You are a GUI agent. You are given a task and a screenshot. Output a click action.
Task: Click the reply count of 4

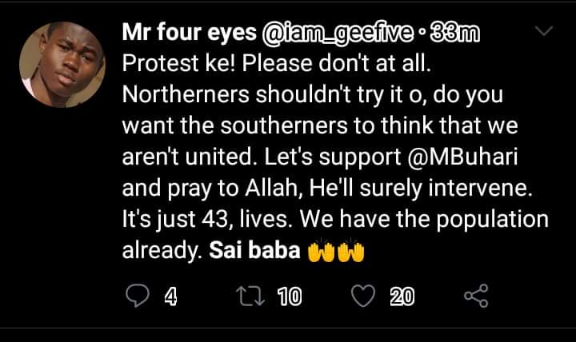(x=170, y=297)
